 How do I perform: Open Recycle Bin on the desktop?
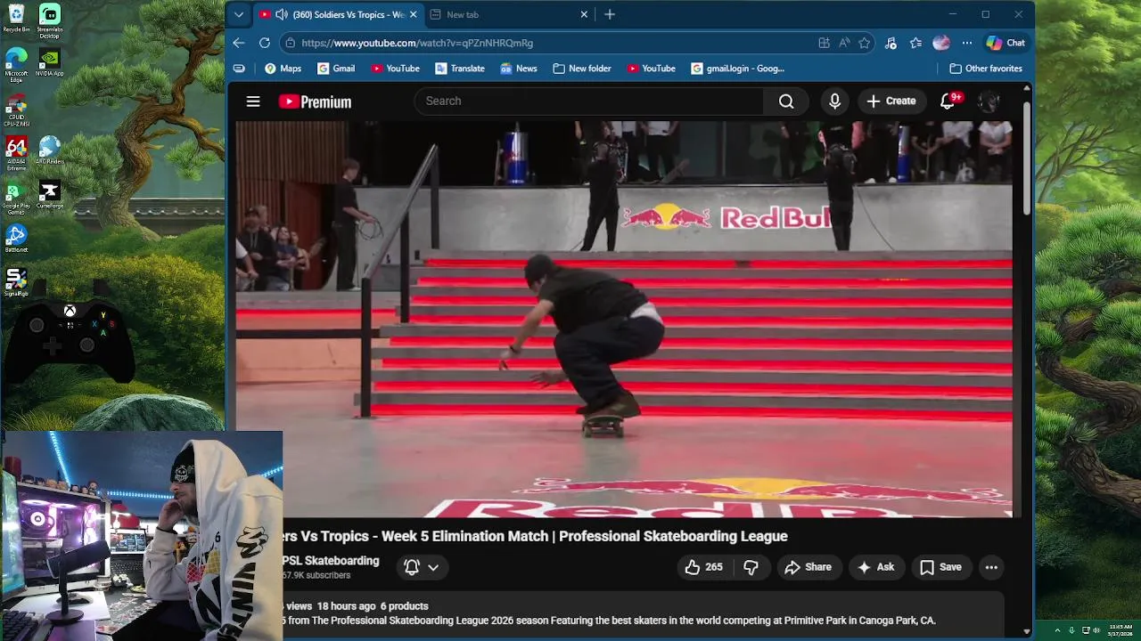click(16, 18)
